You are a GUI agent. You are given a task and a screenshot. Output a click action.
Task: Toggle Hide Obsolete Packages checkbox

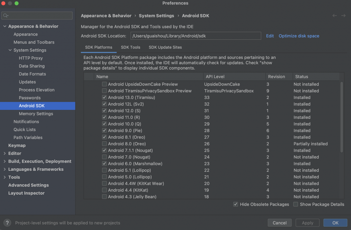(x=235, y=204)
